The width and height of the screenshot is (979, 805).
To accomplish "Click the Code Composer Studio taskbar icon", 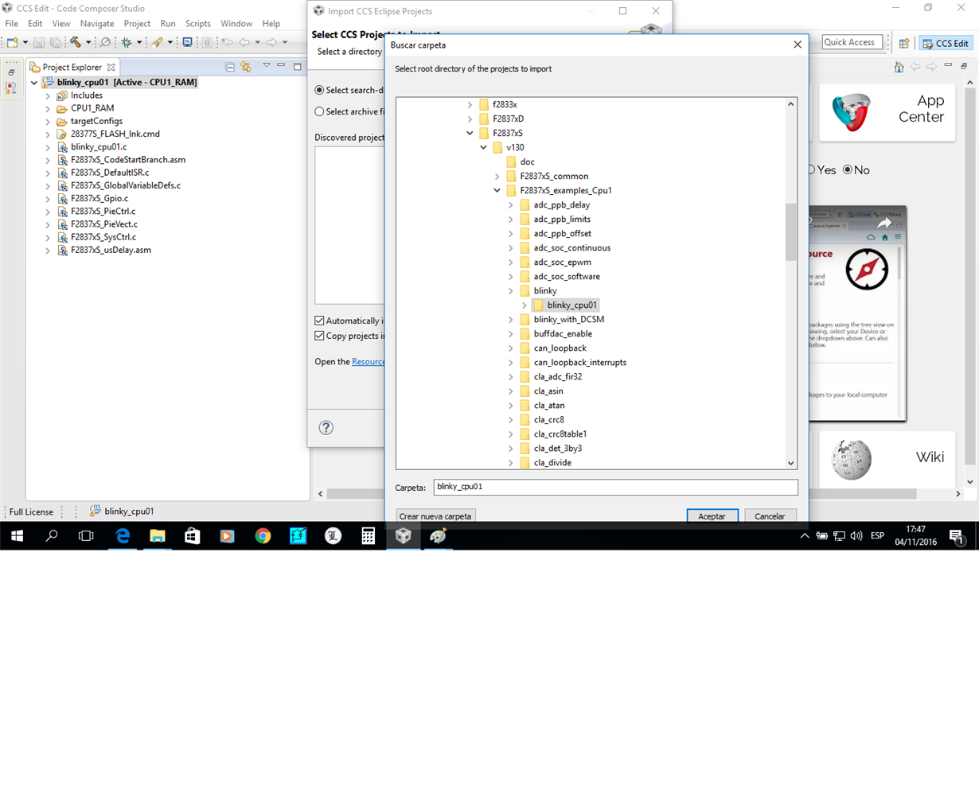I will [x=403, y=536].
